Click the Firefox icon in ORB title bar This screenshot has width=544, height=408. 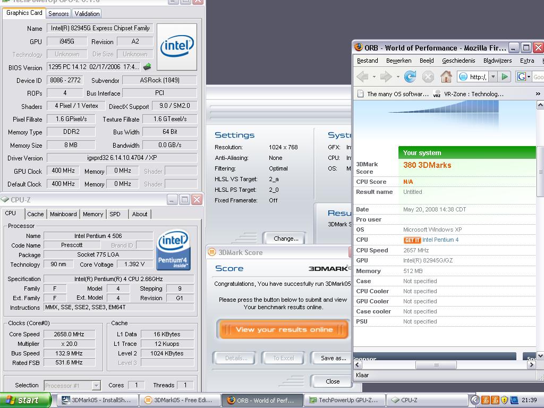pyautogui.click(x=359, y=47)
